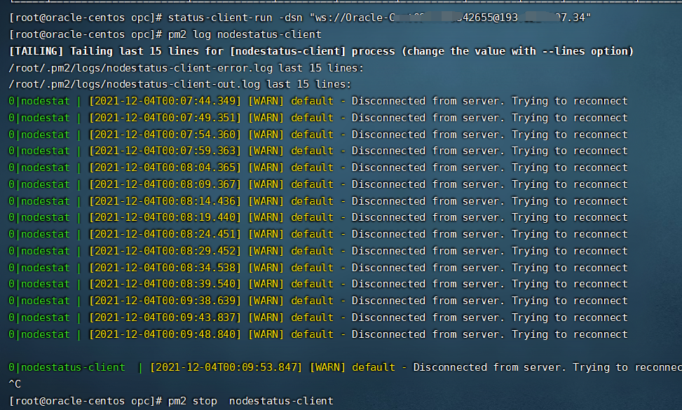Click log timestamp 2021-12-04T00:08:09.367
Image resolution: width=682 pixels, height=410 pixels.
165,184
